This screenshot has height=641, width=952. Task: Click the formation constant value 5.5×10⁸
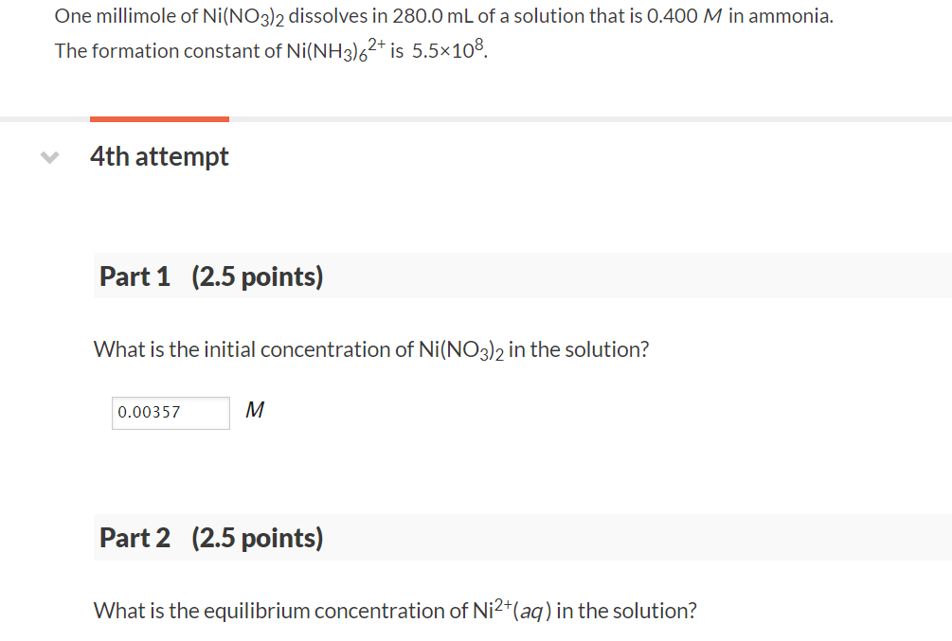[x=447, y=50]
